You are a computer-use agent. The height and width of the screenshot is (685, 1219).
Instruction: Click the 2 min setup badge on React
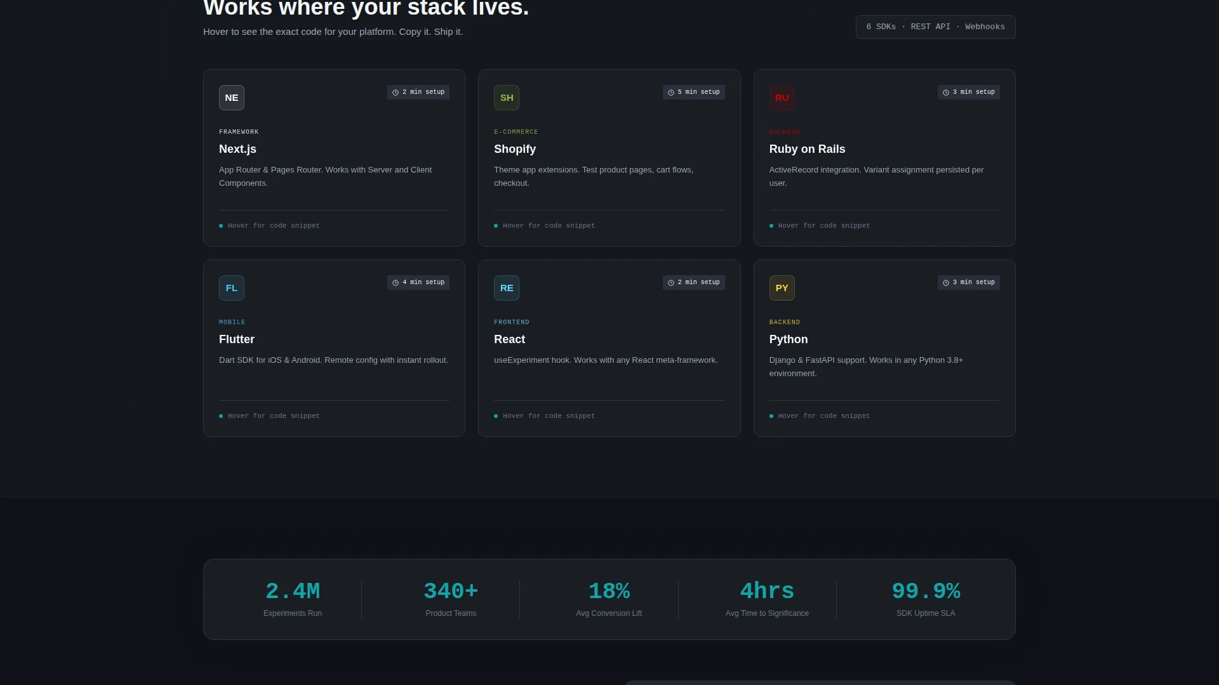click(x=693, y=282)
